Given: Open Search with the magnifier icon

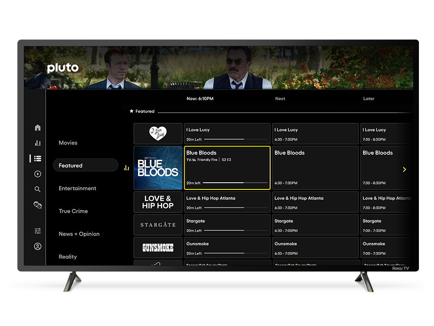Looking at the screenshot, I should click(x=37, y=189).
